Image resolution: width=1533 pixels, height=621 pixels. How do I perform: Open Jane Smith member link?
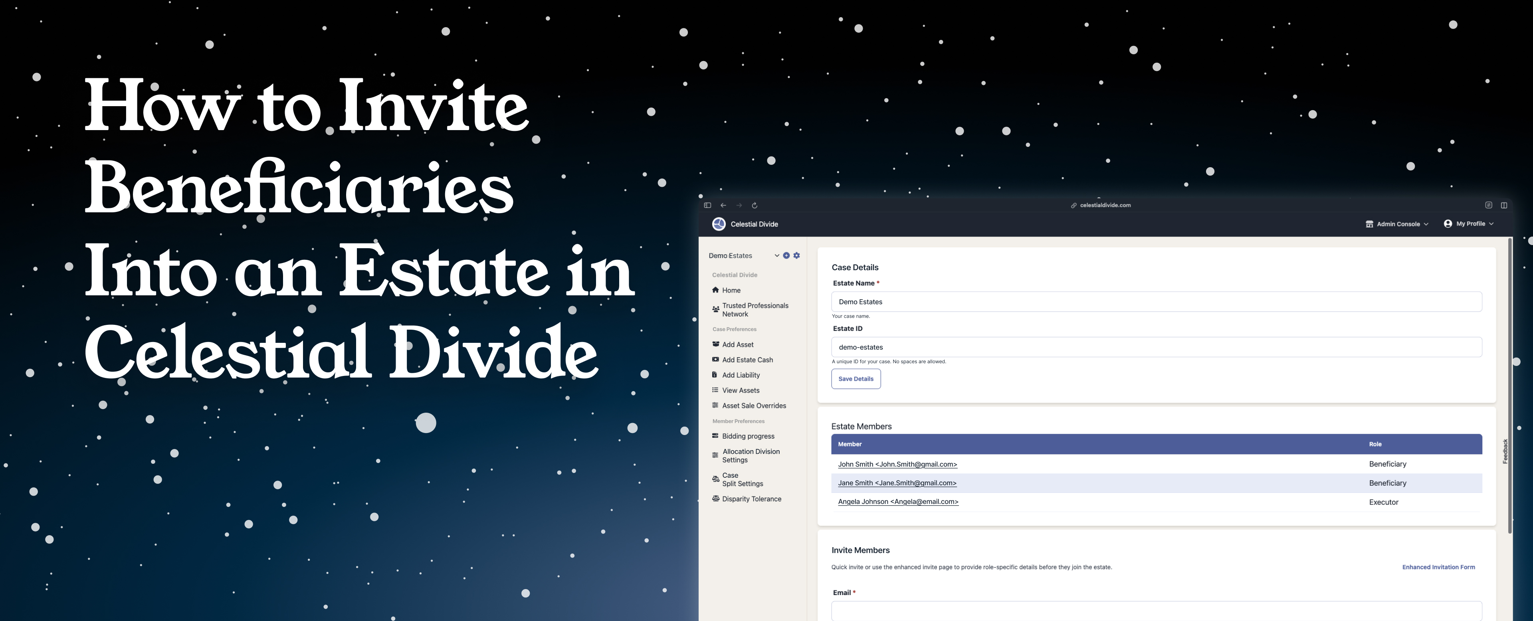pos(897,483)
